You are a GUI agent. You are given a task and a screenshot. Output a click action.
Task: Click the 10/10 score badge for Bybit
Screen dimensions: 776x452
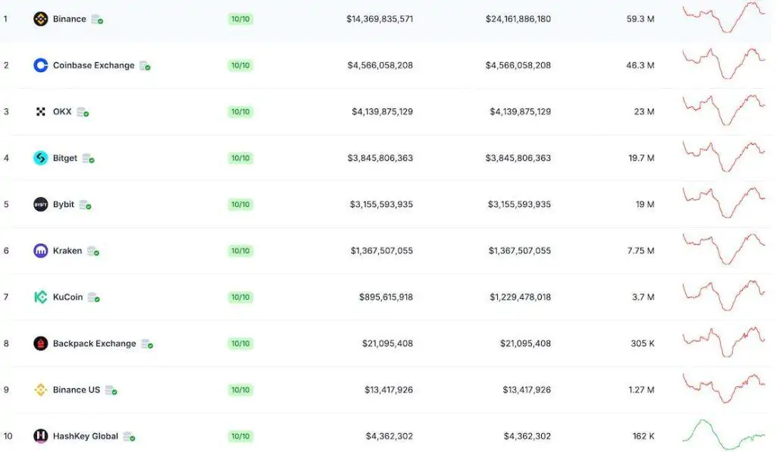[x=240, y=204]
